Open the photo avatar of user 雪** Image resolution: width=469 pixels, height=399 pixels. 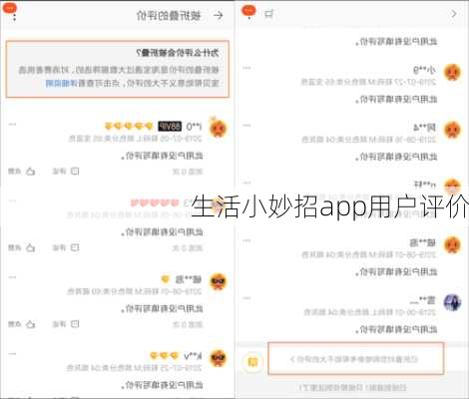point(452,302)
